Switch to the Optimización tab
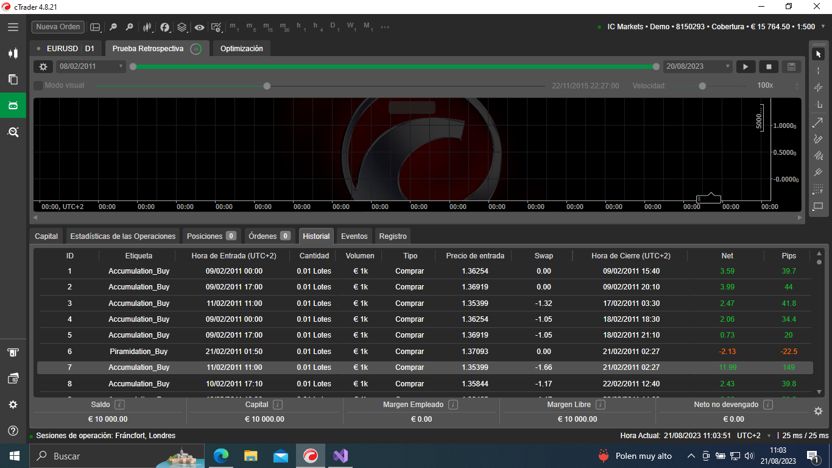 pos(242,49)
